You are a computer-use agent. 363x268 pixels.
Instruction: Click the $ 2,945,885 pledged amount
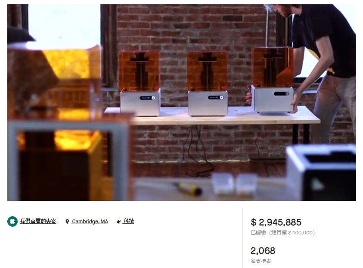coord(276,222)
